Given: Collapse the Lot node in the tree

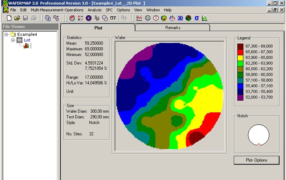Looking at the screenshot, I should click(13, 40).
